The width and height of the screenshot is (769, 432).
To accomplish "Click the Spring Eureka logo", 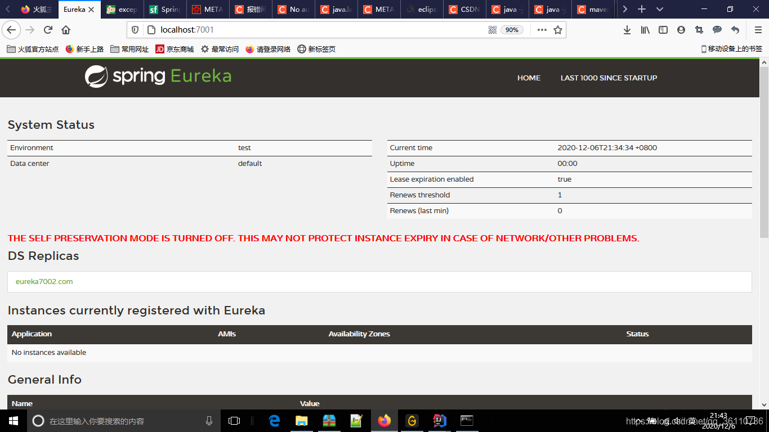I will coord(158,76).
